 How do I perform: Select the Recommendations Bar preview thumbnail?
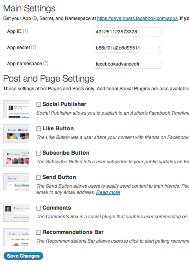pos(16,237)
